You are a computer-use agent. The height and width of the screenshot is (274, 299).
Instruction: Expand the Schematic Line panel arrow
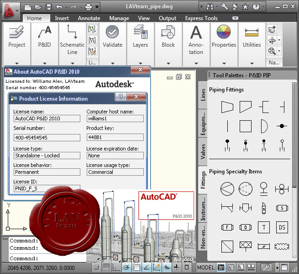pos(73,63)
